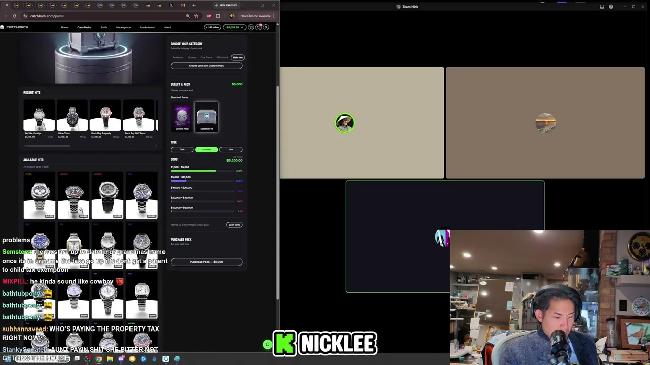Select the Sports category
650x365 pixels.
tap(192, 57)
